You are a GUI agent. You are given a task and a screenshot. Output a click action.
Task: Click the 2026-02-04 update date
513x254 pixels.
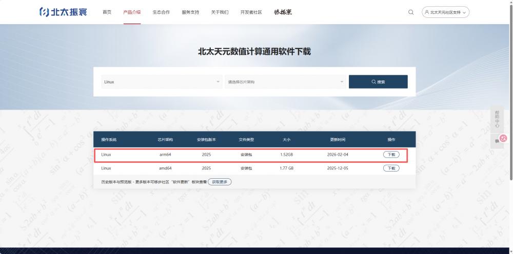338,155
